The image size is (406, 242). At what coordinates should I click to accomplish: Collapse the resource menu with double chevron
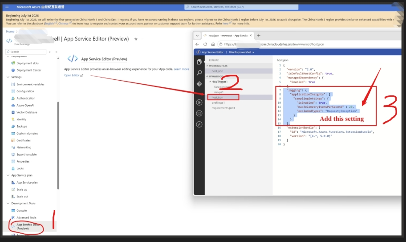[x=56, y=52]
